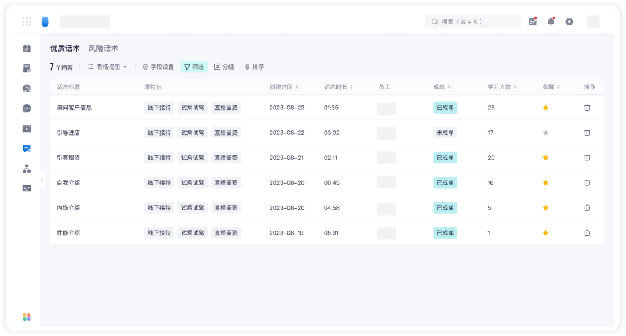Expand the 表格视图 view dropdown
626x336 pixels.
(x=107, y=67)
